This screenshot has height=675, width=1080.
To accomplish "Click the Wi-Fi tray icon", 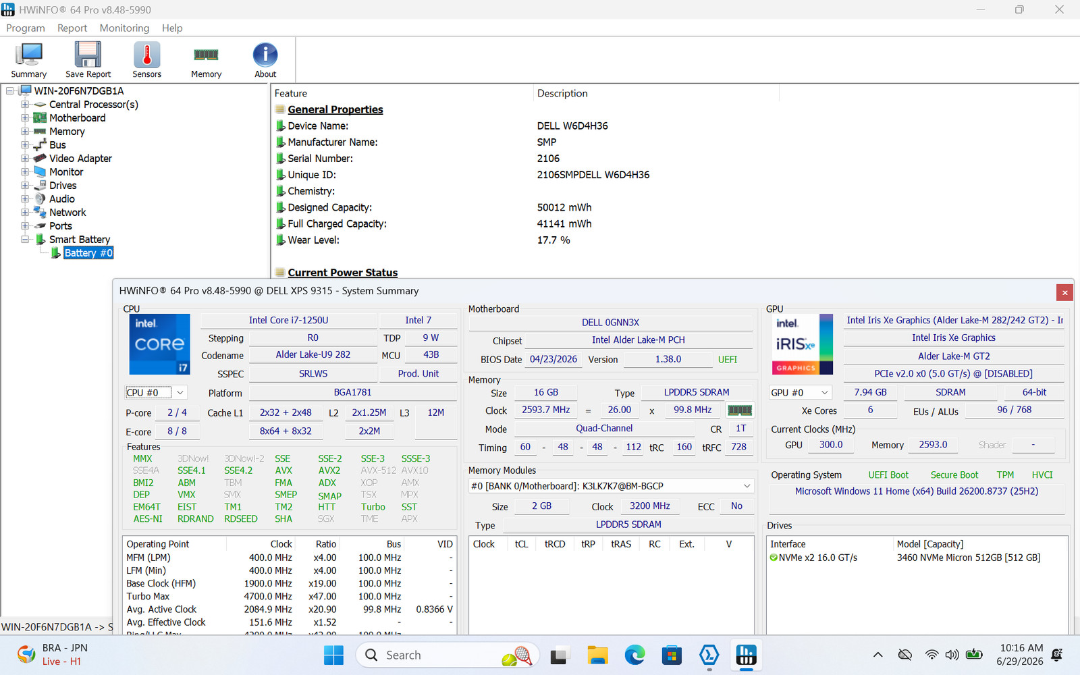I will [932, 655].
